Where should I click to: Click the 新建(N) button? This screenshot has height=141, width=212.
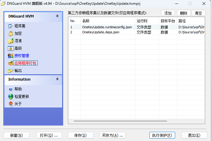click(x=16, y=135)
